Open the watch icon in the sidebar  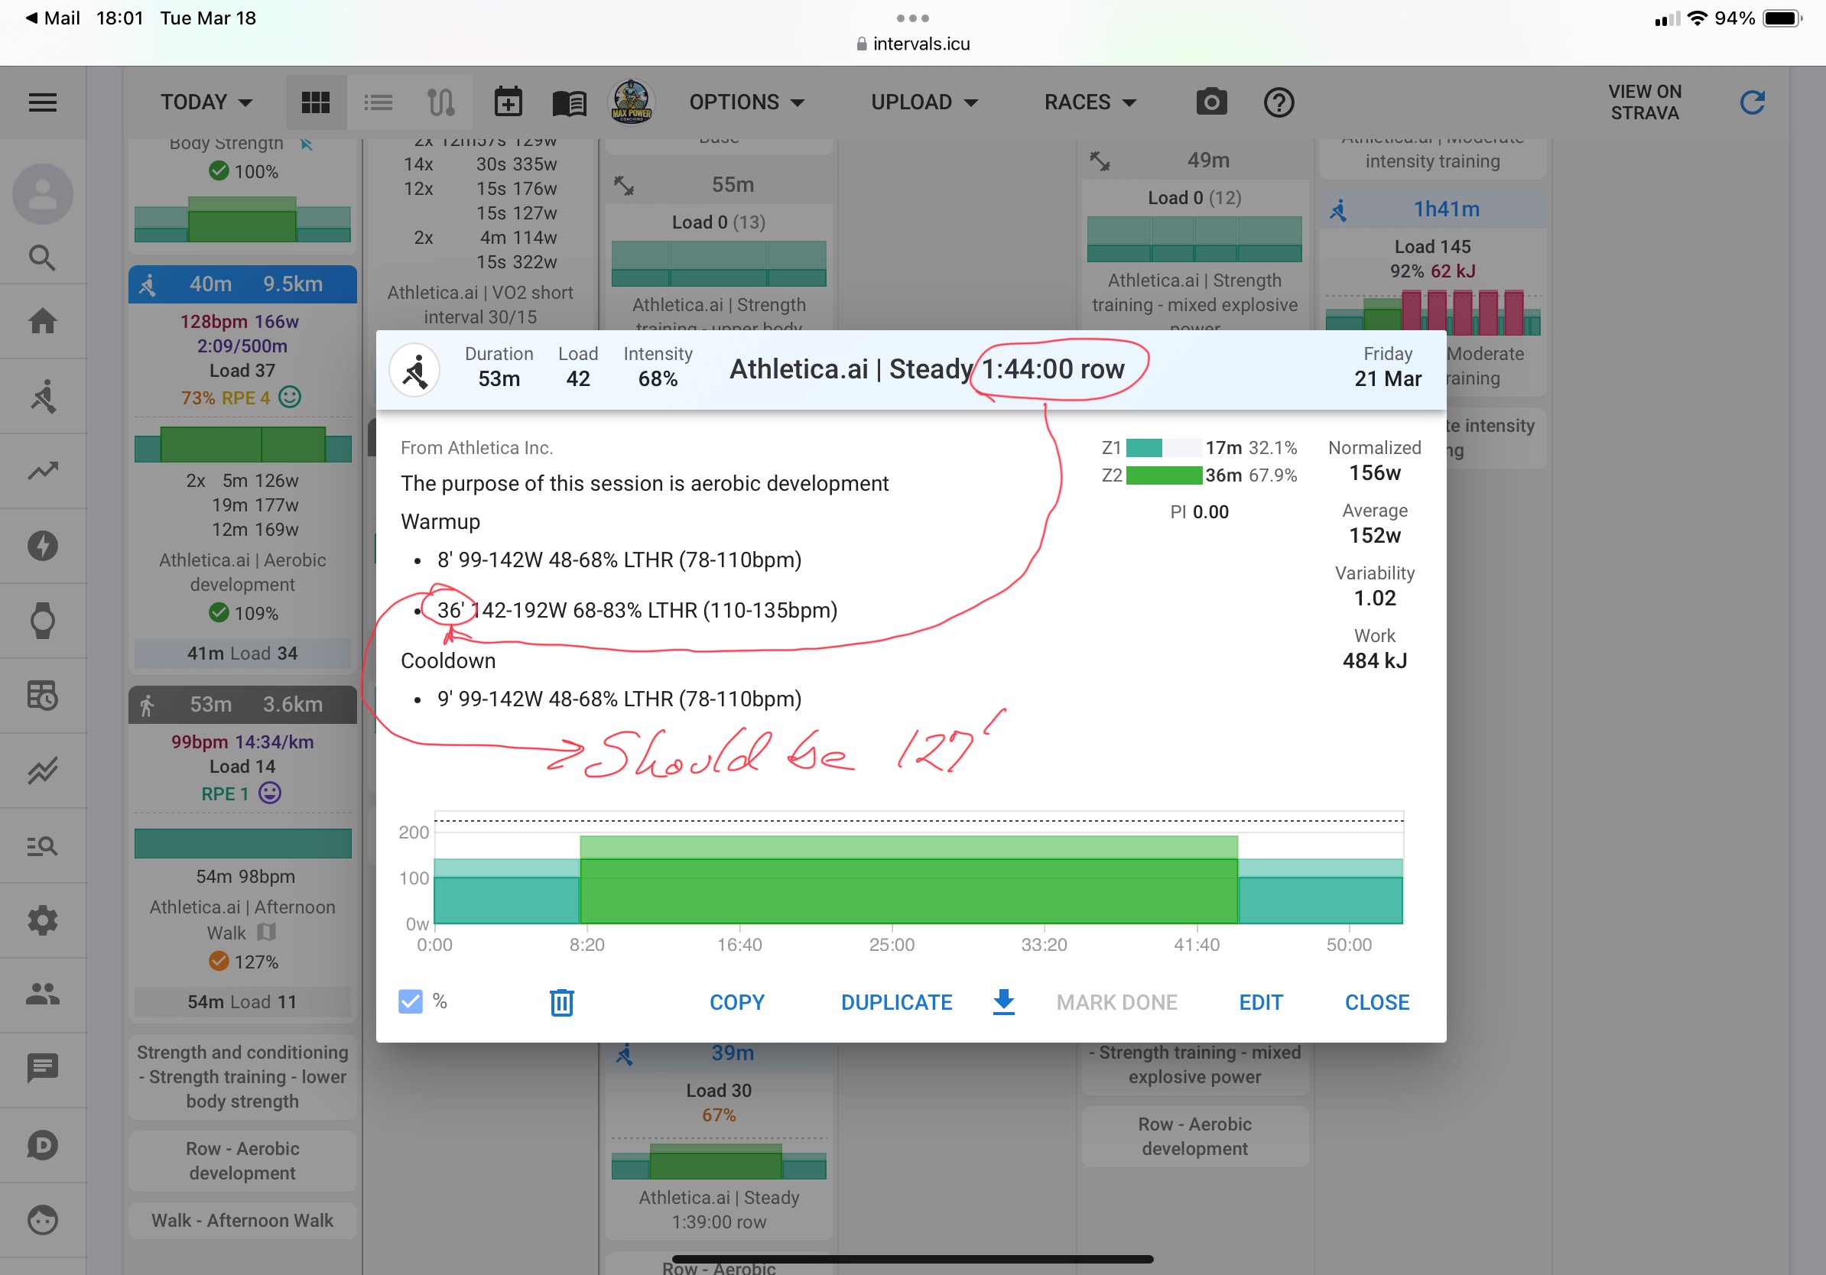[42, 621]
